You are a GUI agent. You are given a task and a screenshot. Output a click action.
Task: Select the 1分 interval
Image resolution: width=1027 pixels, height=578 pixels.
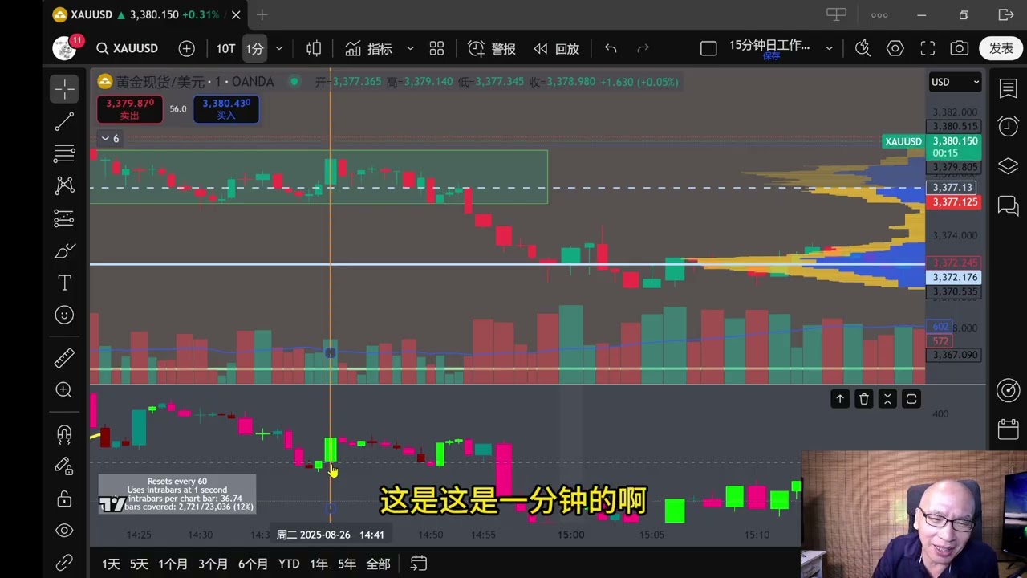click(254, 48)
